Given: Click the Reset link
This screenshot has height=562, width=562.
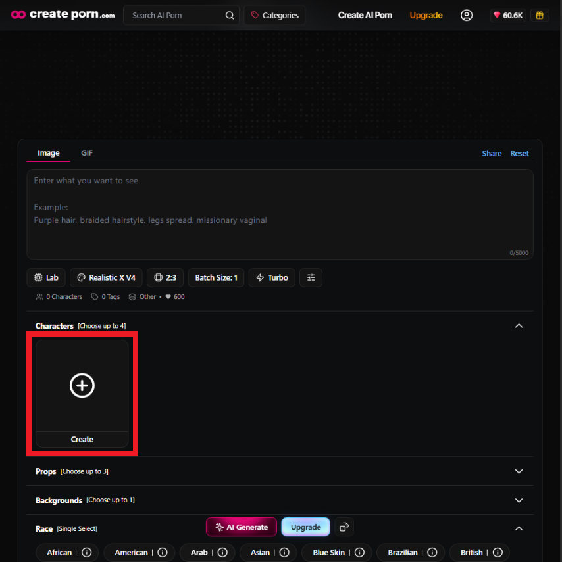Looking at the screenshot, I should [520, 153].
